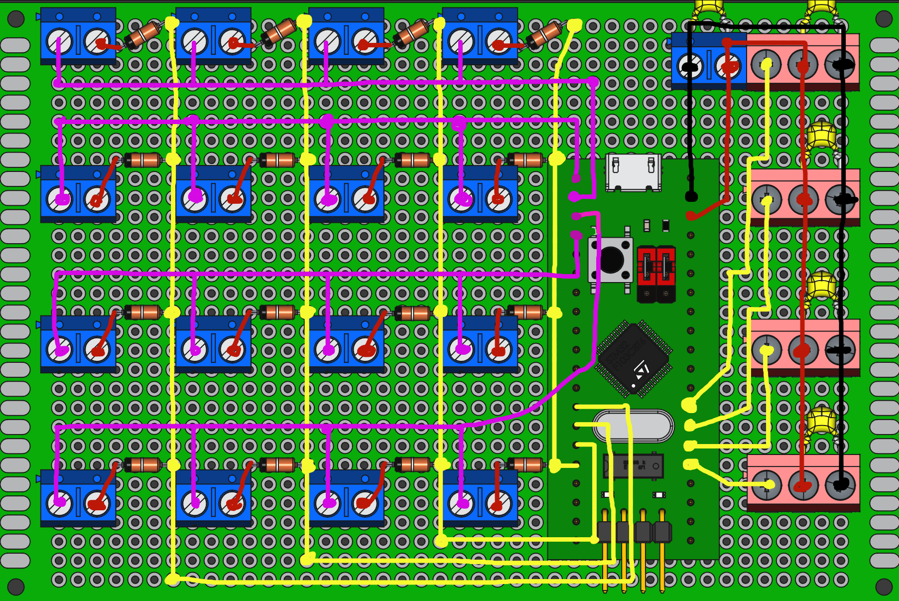Open the left screw of the bottom-left terminal
Viewport: 899px width, 601px height.
pos(58,503)
